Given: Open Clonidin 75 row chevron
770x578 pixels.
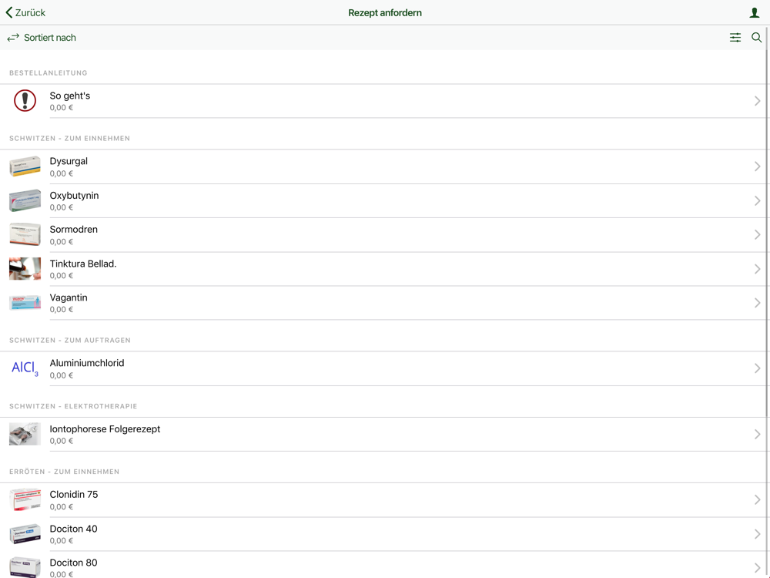Looking at the screenshot, I should click(x=757, y=500).
